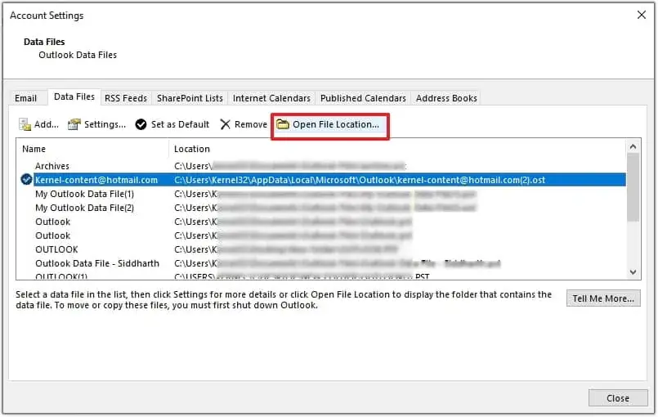Go to the SharePoint Lists tab
Viewport: 658px width, 417px height.
point(190,98)
